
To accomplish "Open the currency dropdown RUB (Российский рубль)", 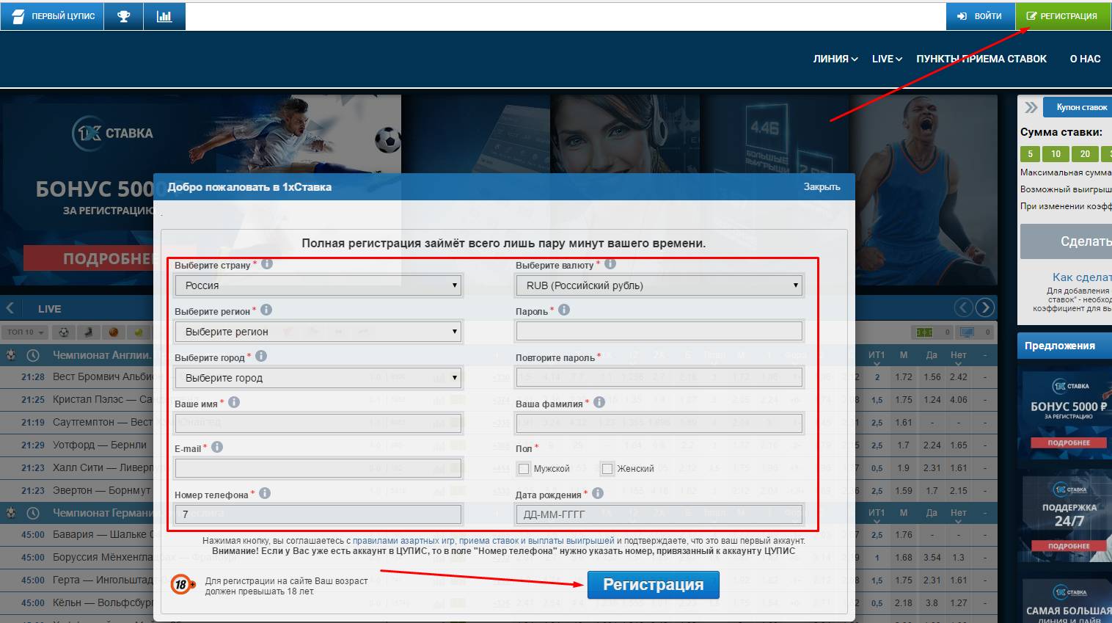I will [x=659, y=285].
